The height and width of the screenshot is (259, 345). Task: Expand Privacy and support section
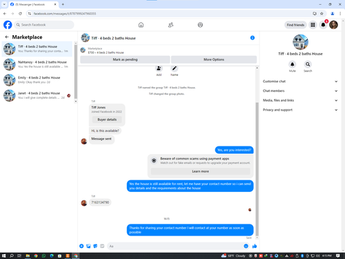pos(300,110)
